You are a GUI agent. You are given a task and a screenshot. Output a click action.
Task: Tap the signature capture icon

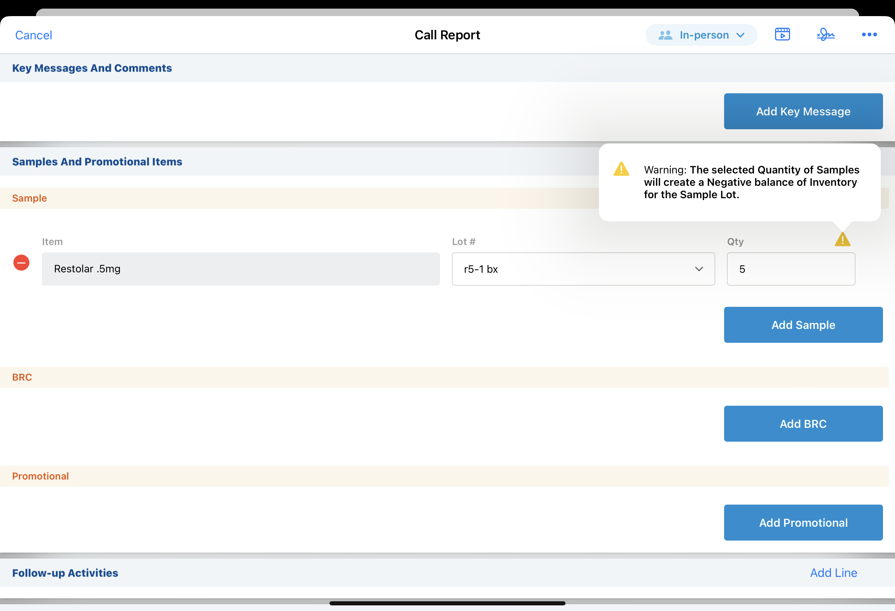point(825,34)
